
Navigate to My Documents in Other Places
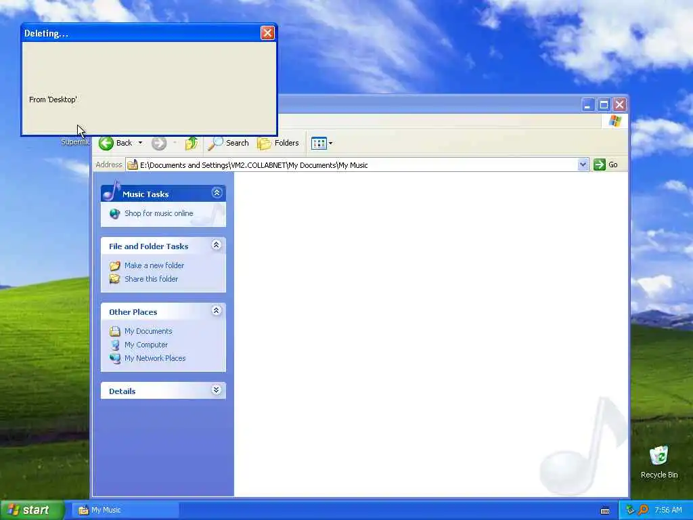pyautogui.click(x=148, y=331)
